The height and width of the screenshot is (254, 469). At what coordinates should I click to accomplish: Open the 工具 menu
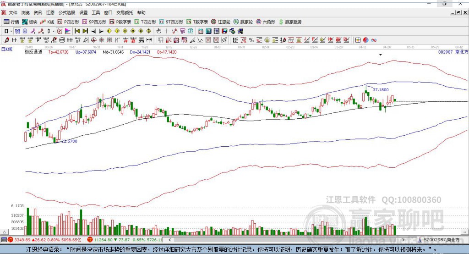[x=96, y=12]
